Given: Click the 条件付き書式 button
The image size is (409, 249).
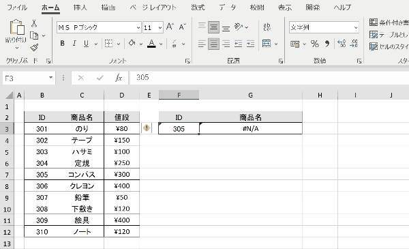Looking at the screenshot, I should click(x=389, y=23).
